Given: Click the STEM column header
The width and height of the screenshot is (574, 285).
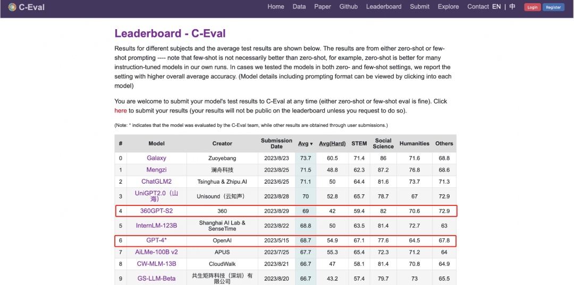Looking at the screenshot, I should (x=359, y=143).
